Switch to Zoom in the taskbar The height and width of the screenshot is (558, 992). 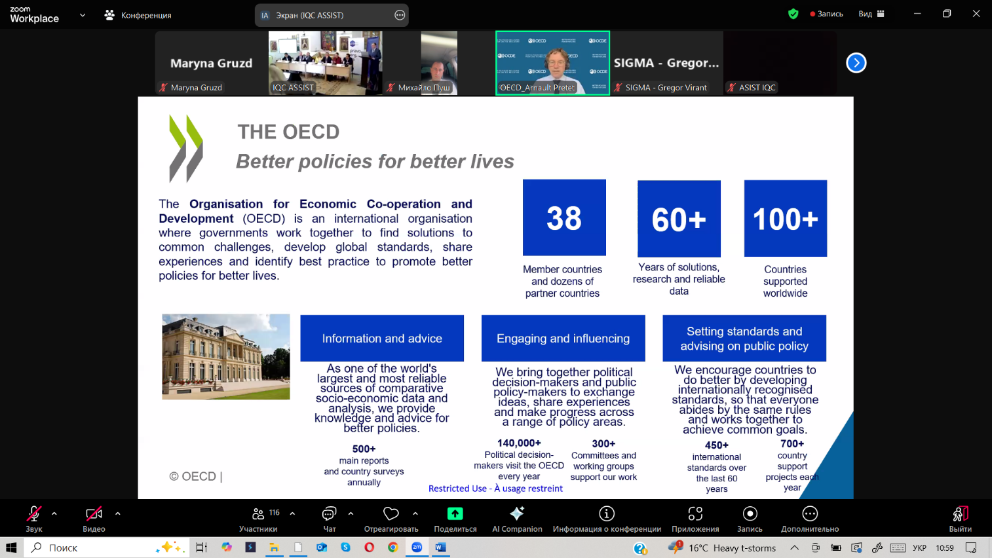pos(417,548)
